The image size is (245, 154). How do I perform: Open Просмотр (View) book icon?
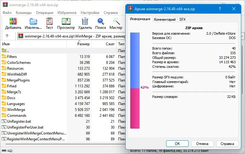click(66, 21)
